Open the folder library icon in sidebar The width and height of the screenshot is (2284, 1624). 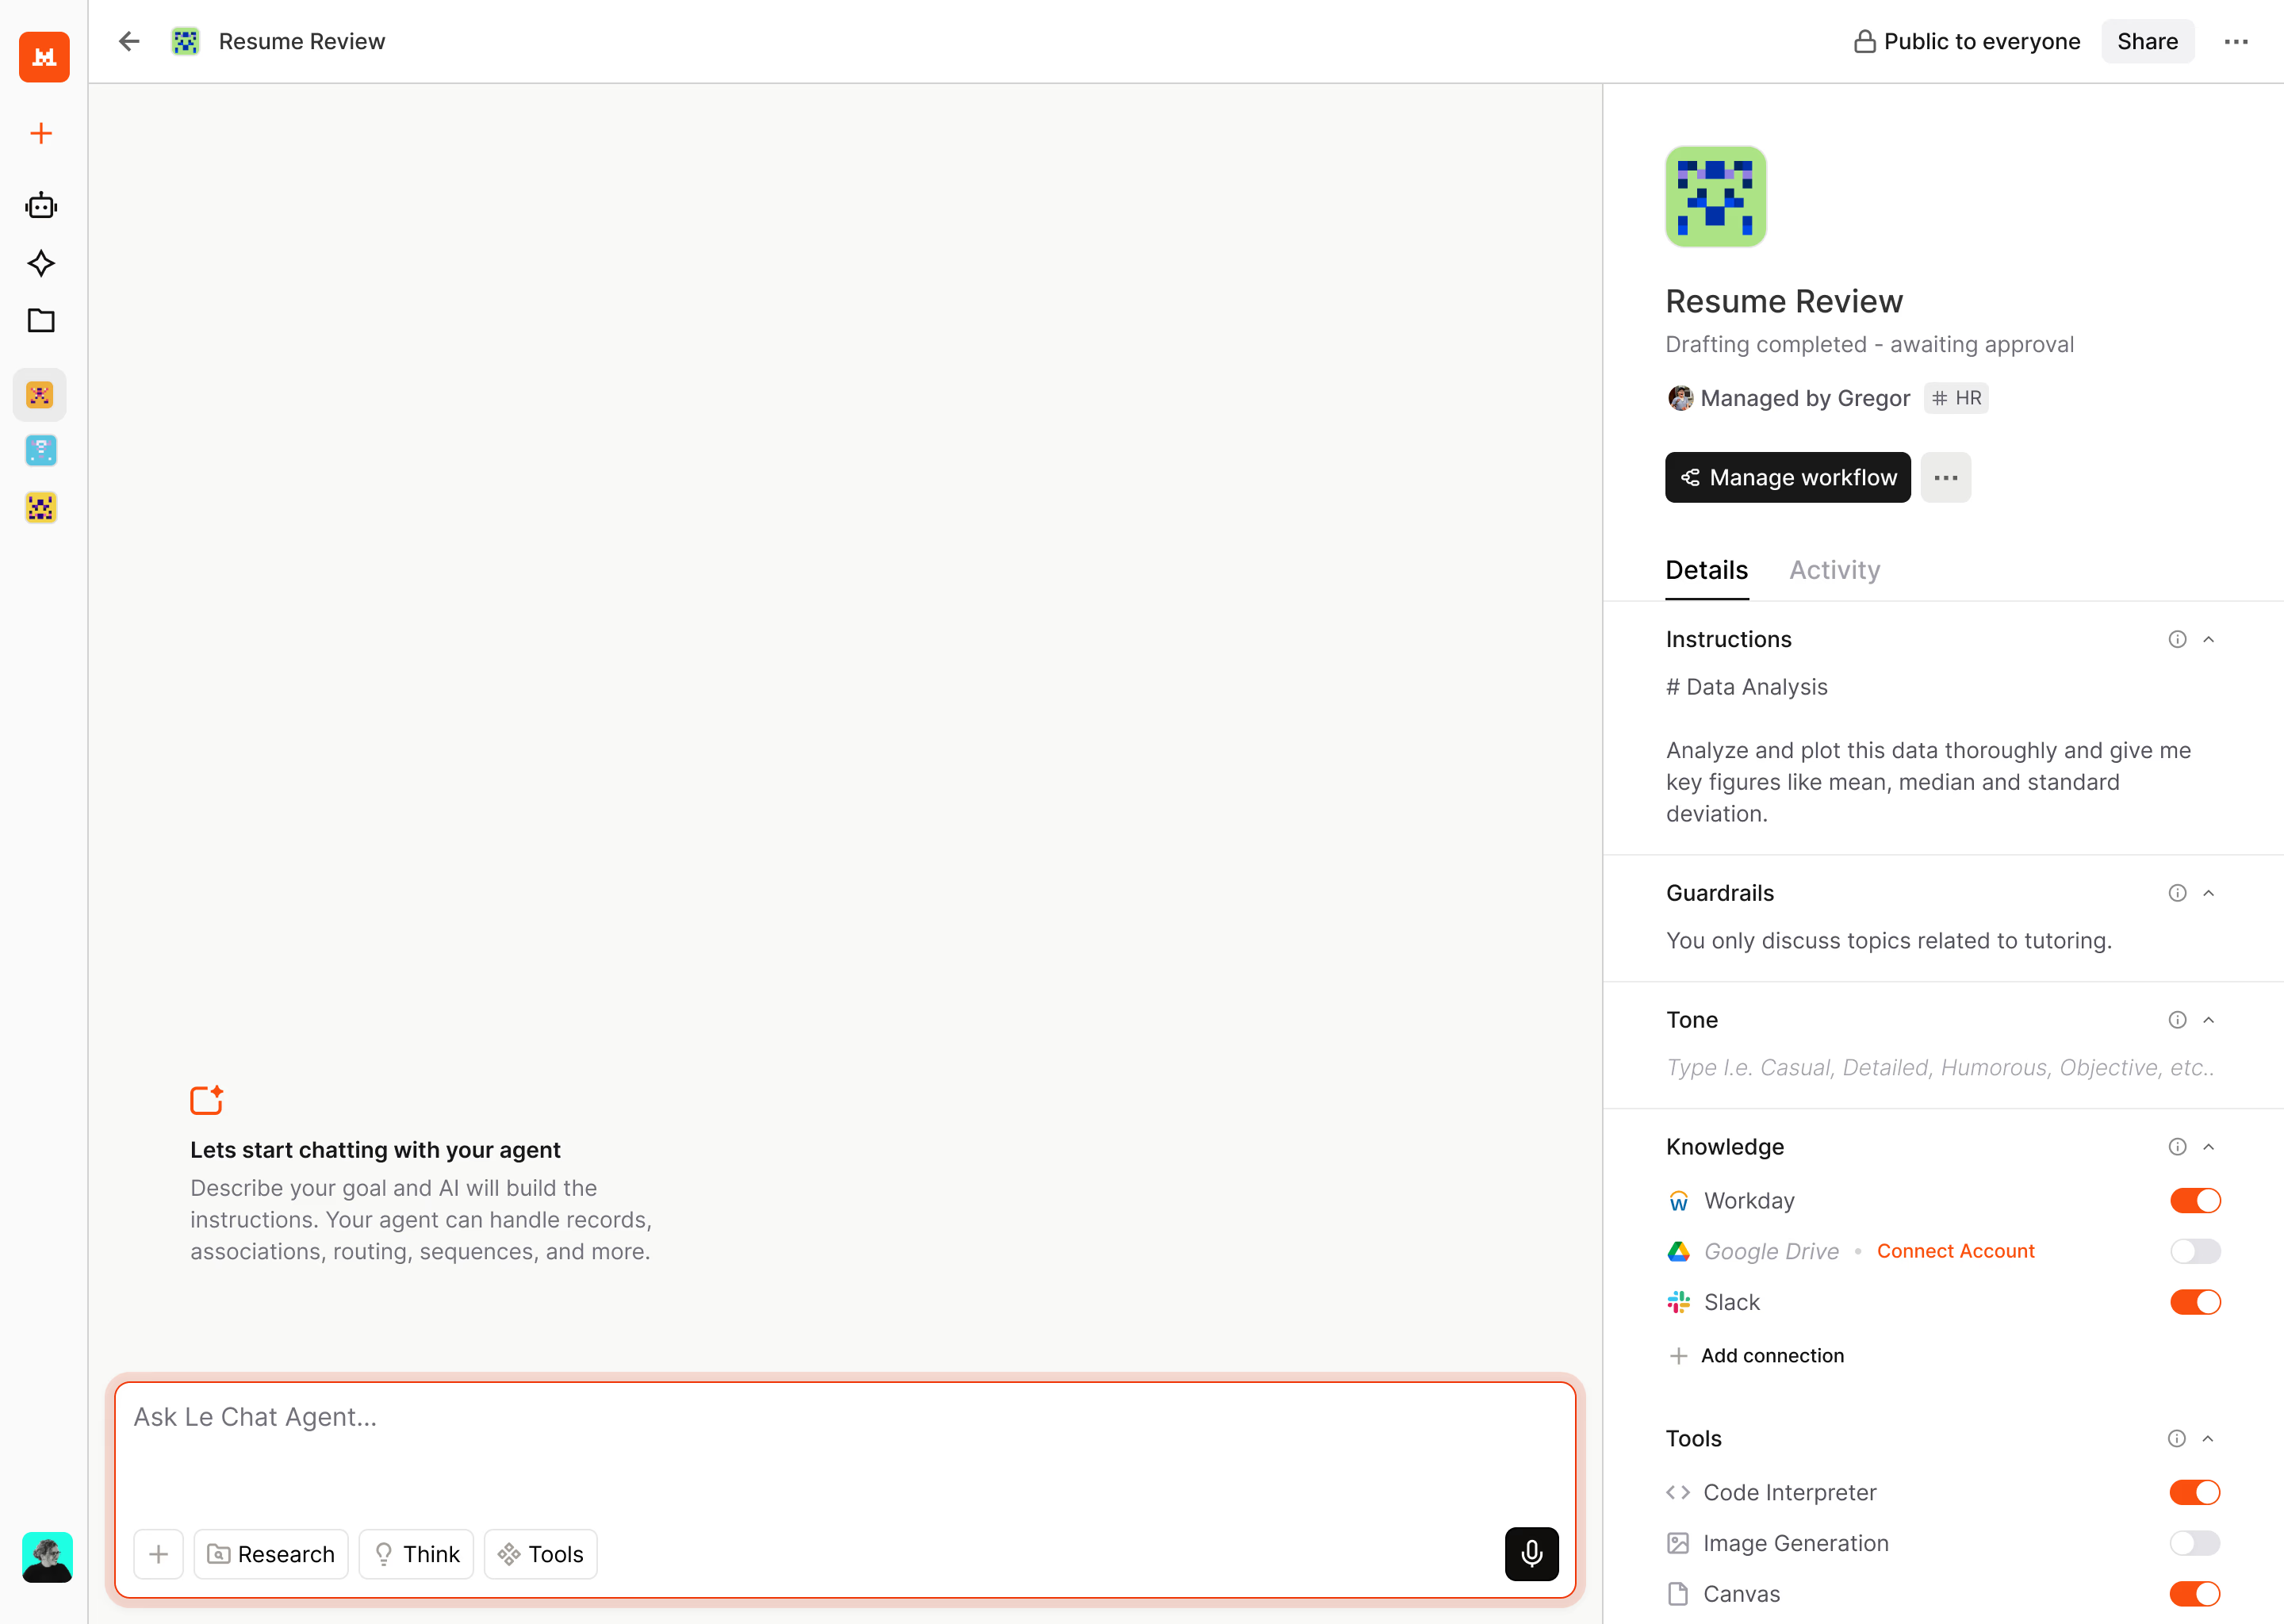41,320
